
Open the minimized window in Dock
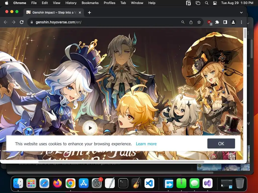(227, 183)
